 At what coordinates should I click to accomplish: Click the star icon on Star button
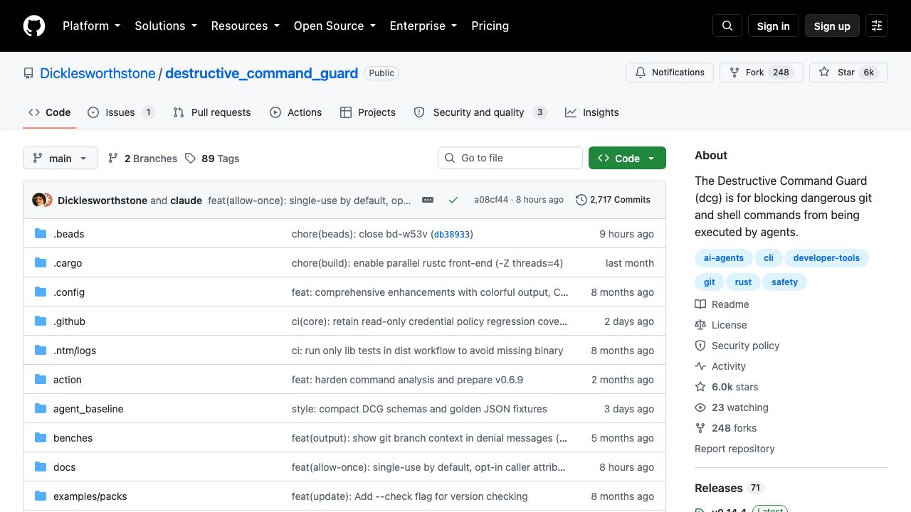point(824,73)
